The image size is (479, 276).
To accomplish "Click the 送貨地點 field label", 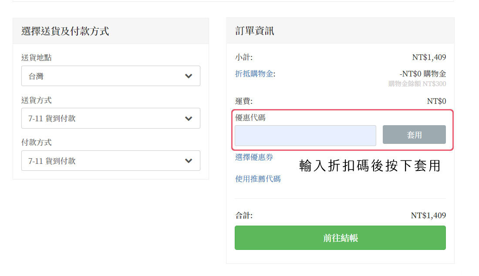I will (x=37, y=57).
